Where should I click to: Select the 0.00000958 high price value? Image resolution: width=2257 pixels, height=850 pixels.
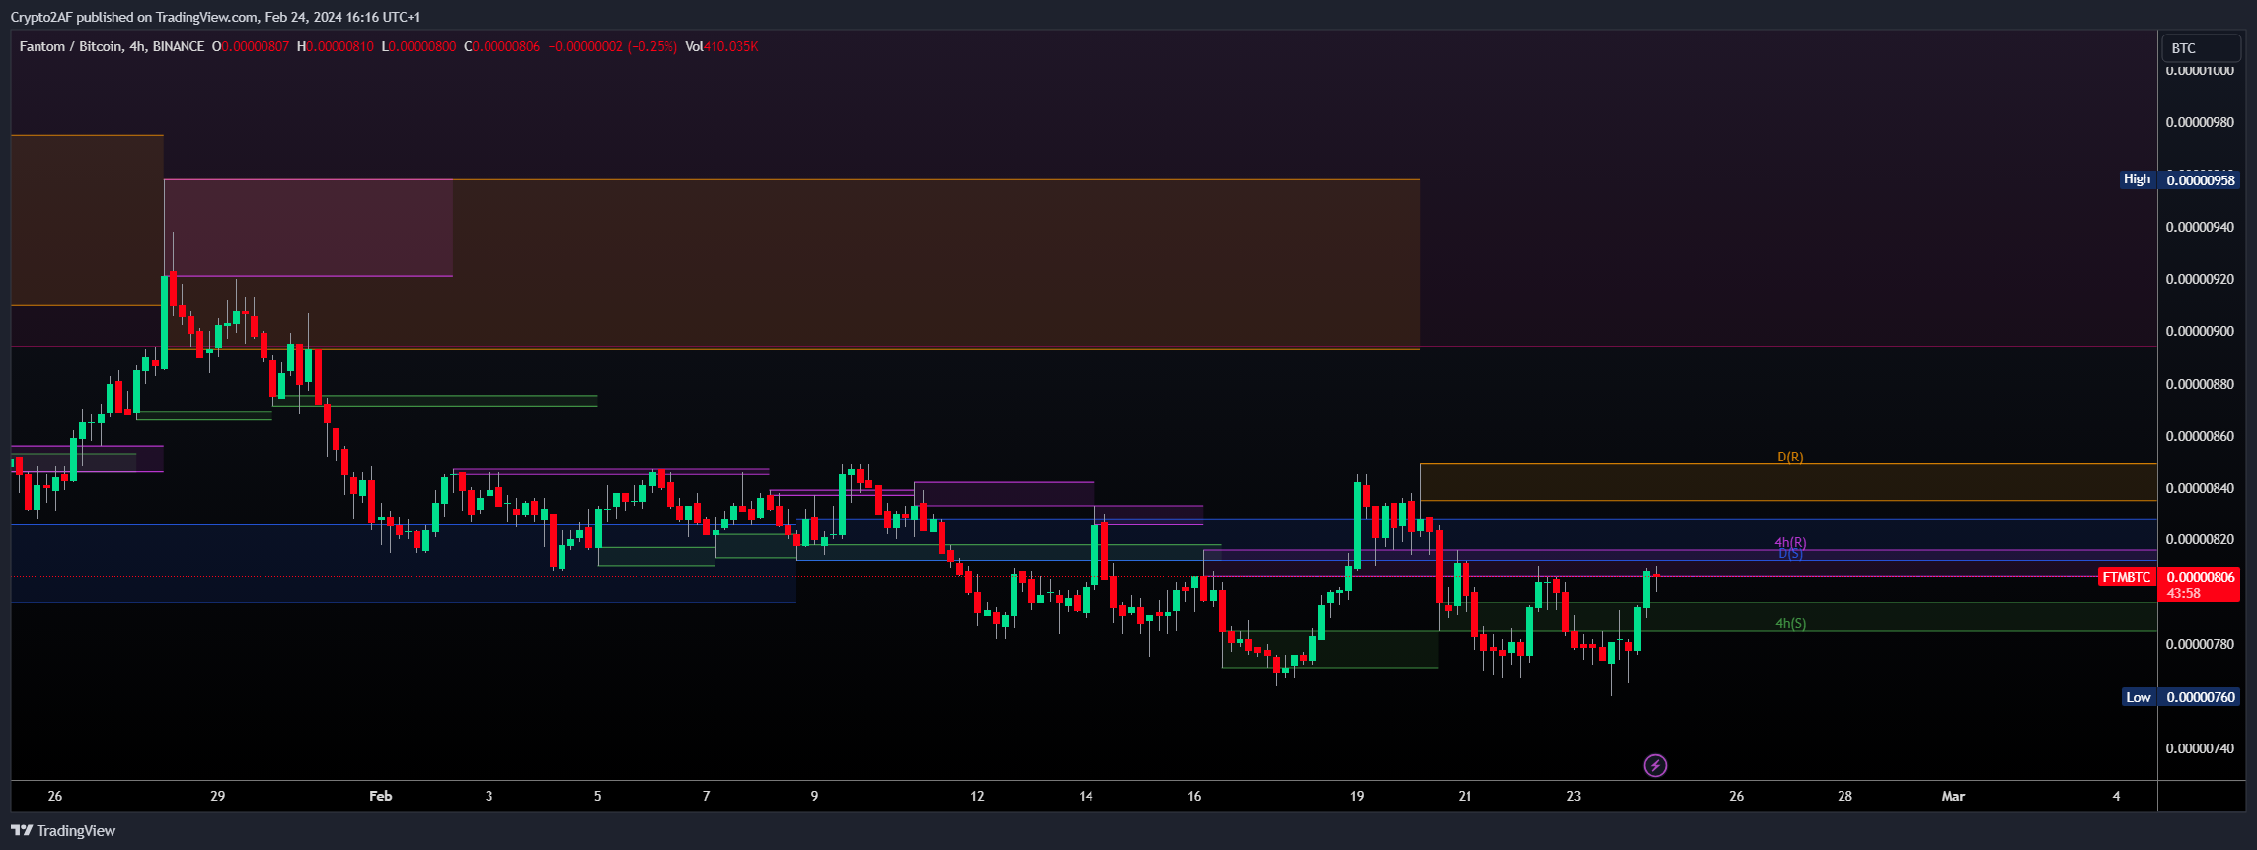pos(2200,180)
